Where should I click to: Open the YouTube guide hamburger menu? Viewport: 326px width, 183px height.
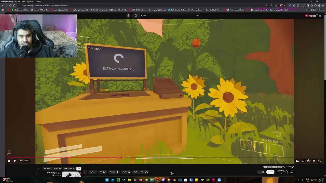coord(320,16)
